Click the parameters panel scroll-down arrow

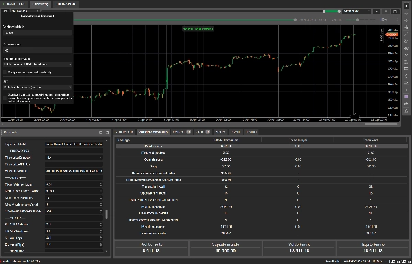coord(106,252)
